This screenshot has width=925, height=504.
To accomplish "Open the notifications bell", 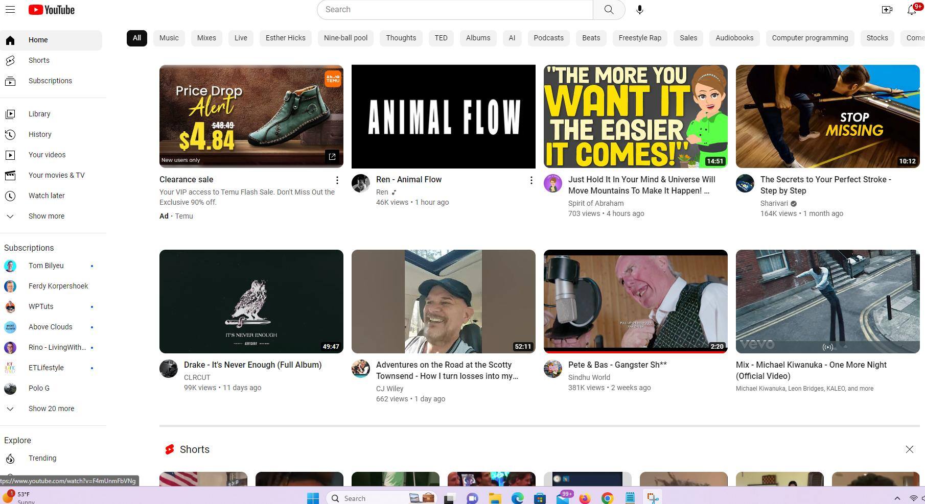I will [912, 10].
